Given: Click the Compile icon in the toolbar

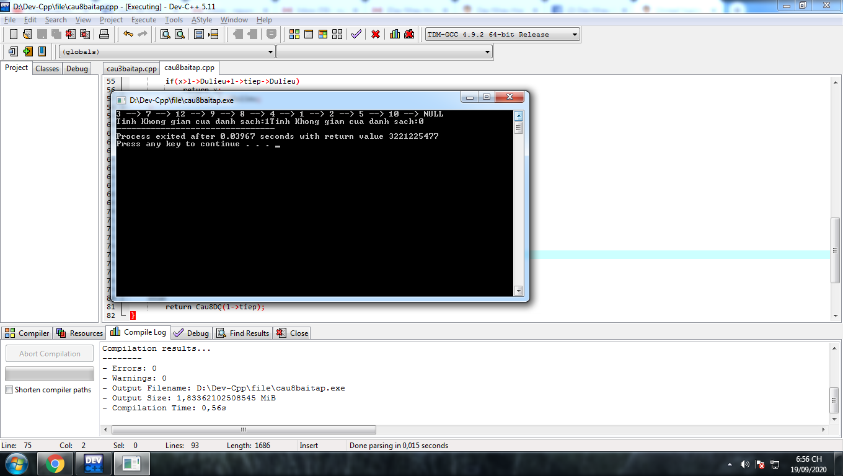Looking at the screenshot, I should click(294, 34).
